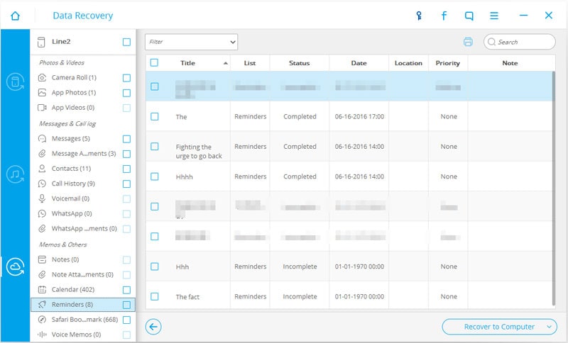Open the registration key icon

(419, 16)
